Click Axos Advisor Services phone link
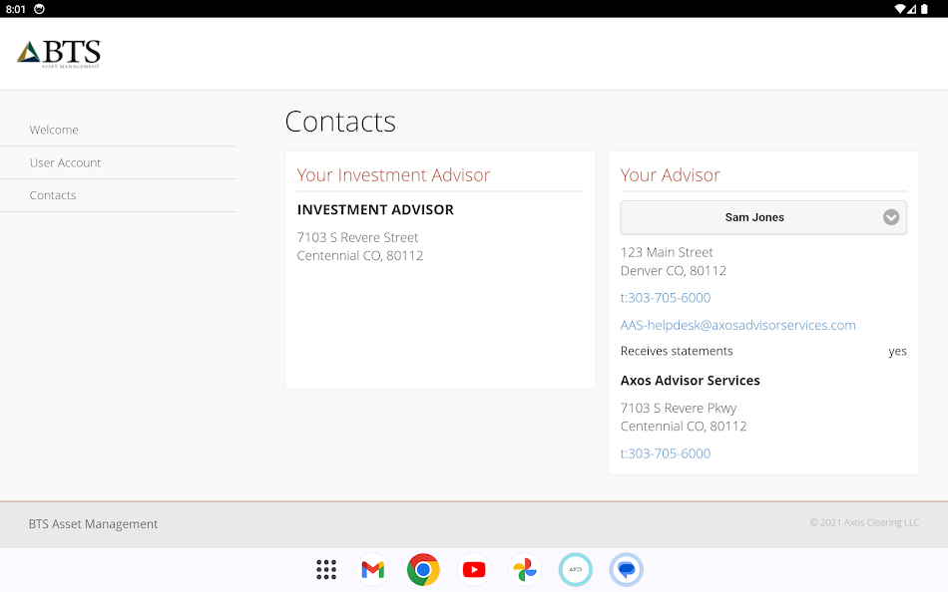Image resolution: width=948 pixels, height=592 pixels. (666, 453)
